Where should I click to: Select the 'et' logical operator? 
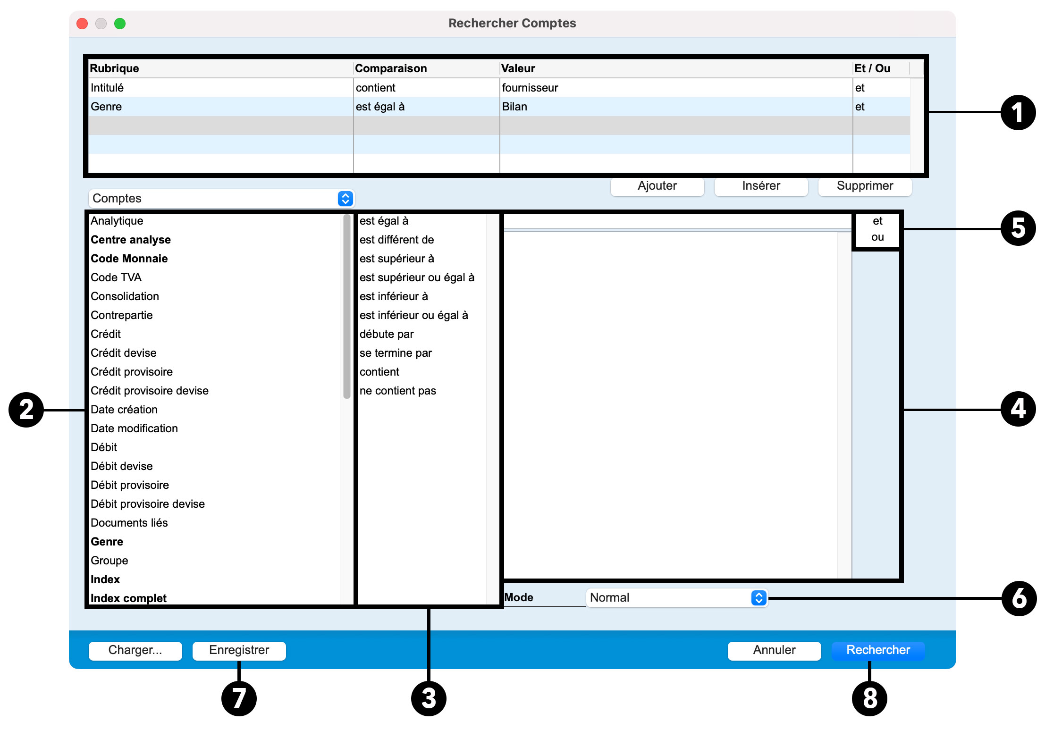click(x=877, y=221)
